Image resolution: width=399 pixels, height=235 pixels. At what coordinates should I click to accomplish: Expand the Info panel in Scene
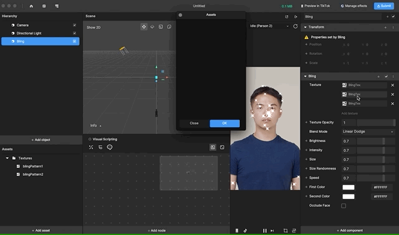[x=95, y=126]
